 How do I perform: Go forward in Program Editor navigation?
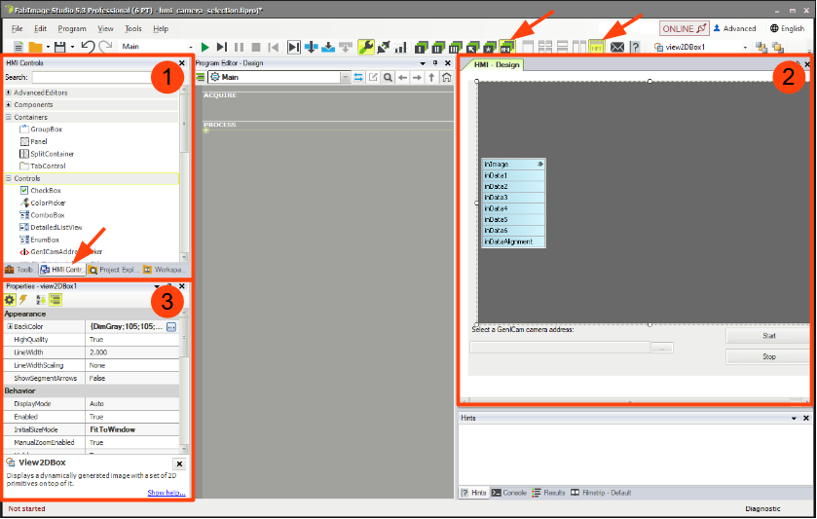(x=417, y=78)
